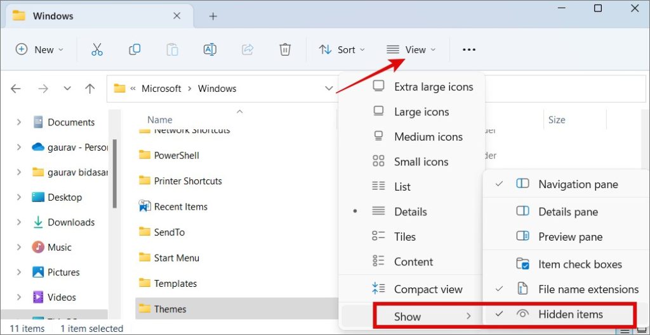
Task: Click the Copy icon in toolbar
Action: coord(135,49)
